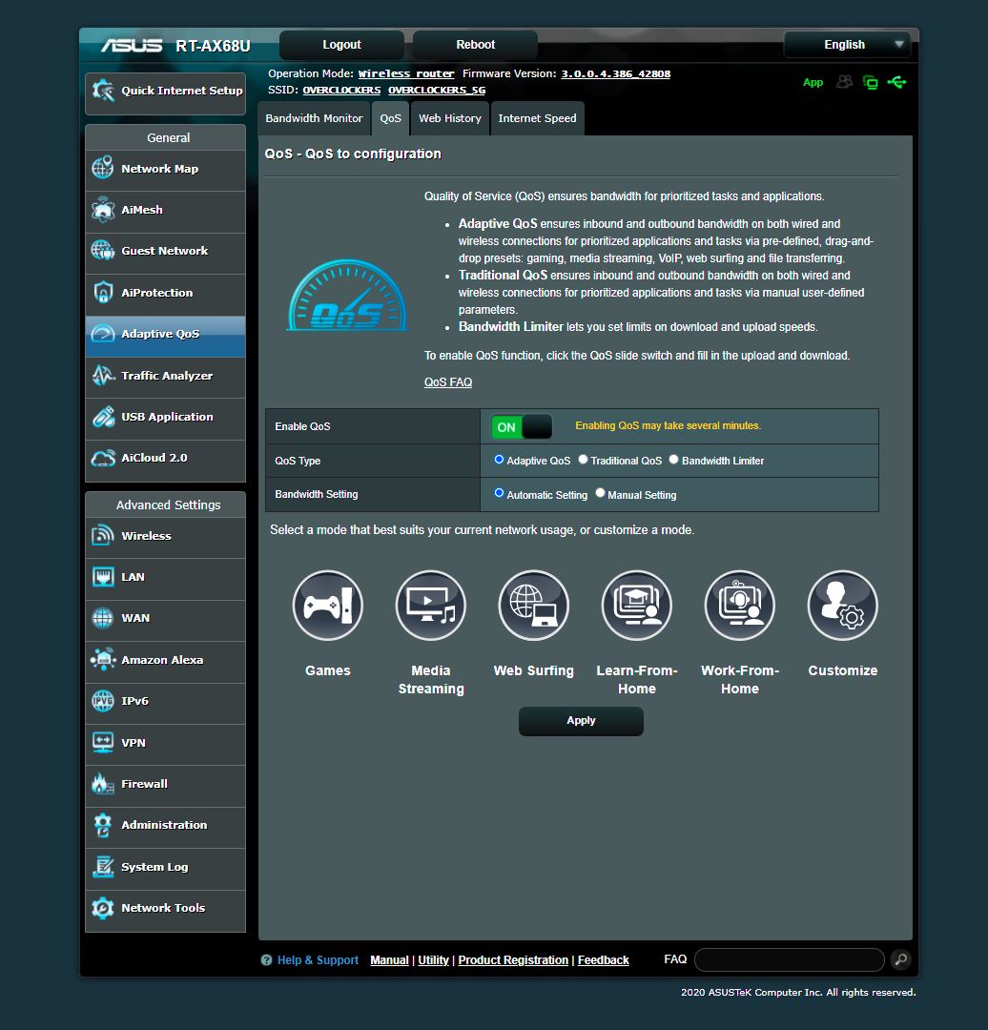The width and height of the screenshot is (988, 1030).
Task: Open the Bandwidth Monitor tab
Action: coord(314,117)
